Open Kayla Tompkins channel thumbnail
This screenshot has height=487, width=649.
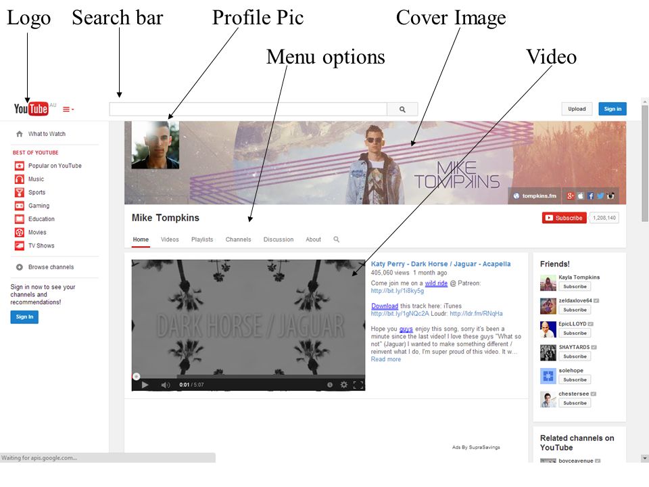point(548,283)
